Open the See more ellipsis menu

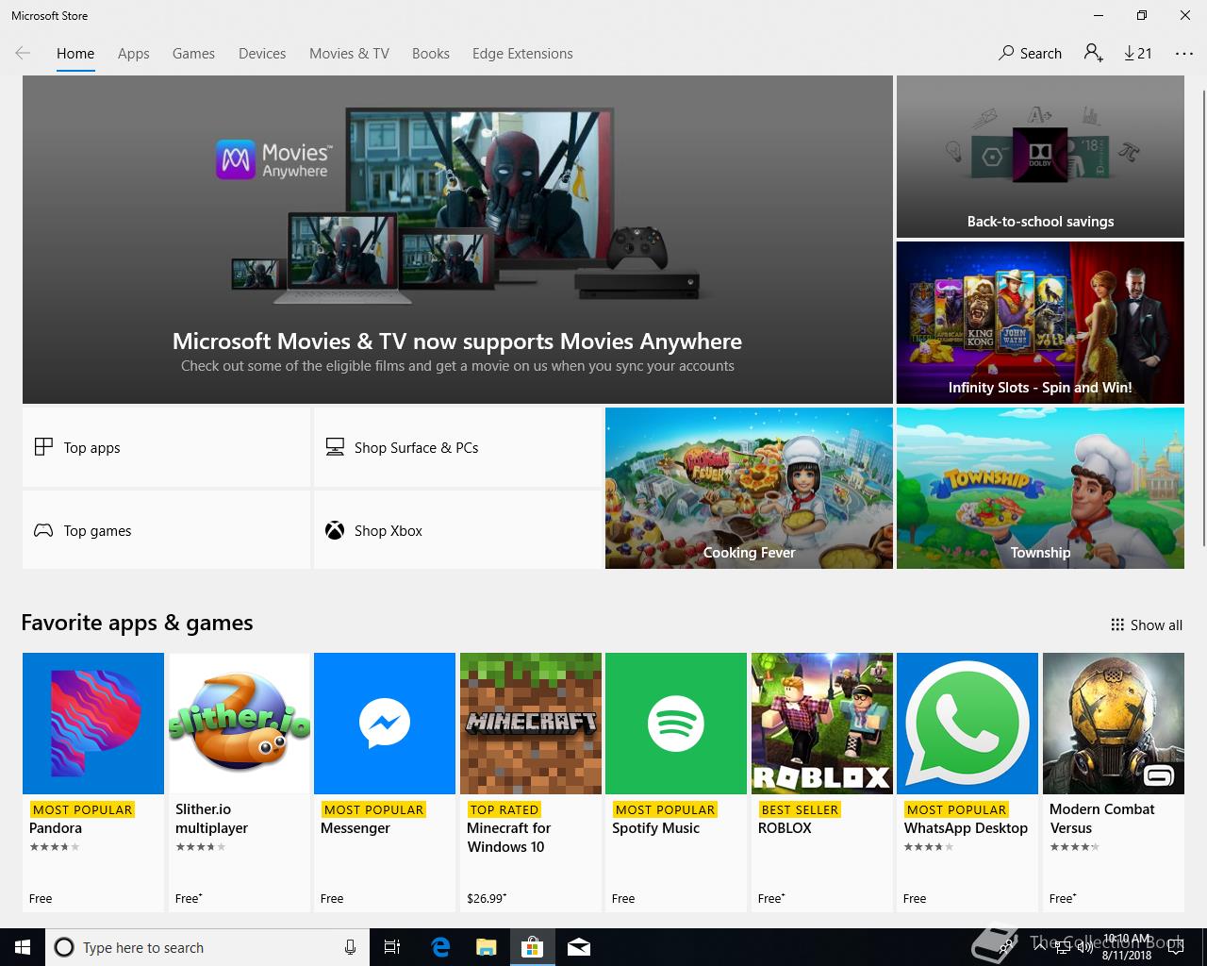point(1184,54)
